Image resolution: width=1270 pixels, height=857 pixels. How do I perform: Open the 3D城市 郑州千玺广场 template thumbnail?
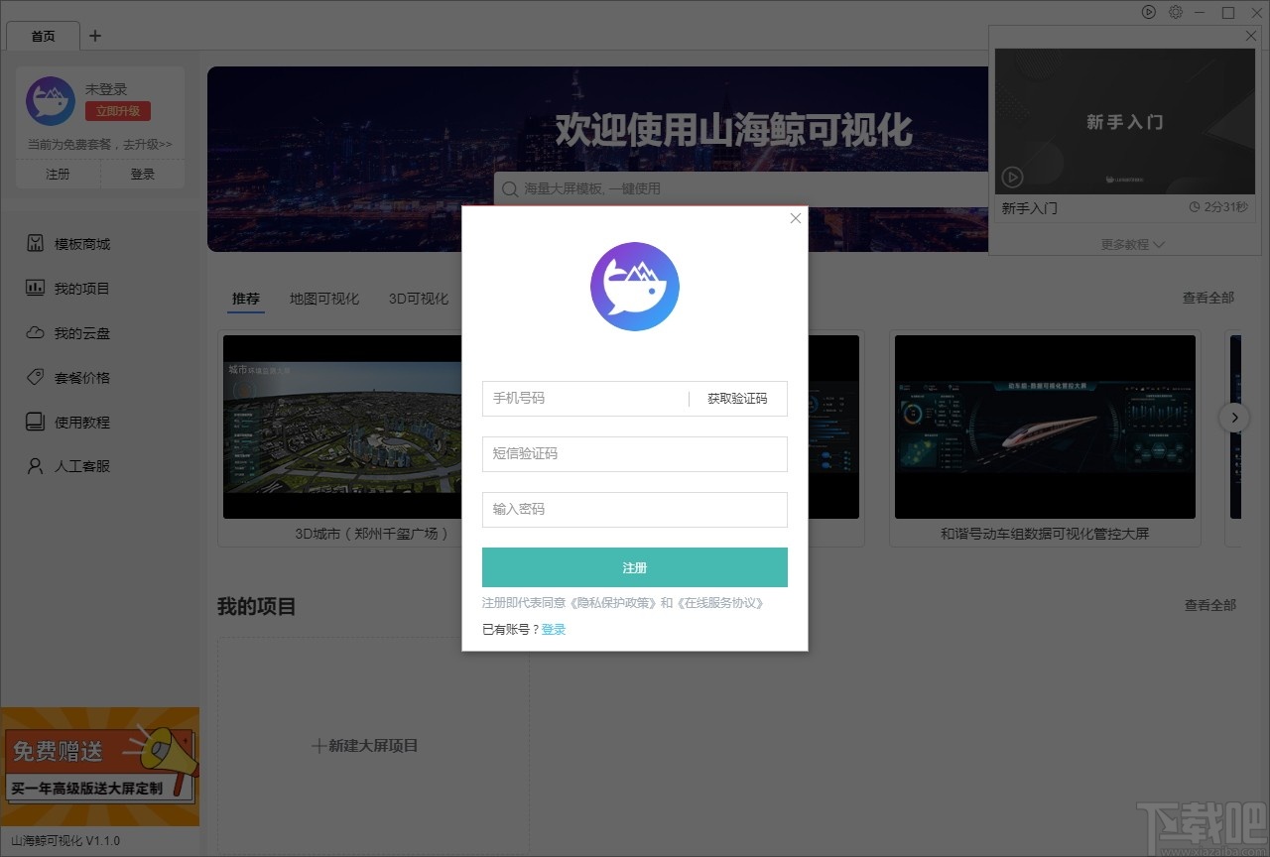pyautogui.click(x=342, y=427)
